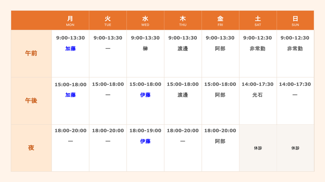Select the 火 TUE column header
The width and height of the screenshot is (325, 182).
tap(108, 21)
